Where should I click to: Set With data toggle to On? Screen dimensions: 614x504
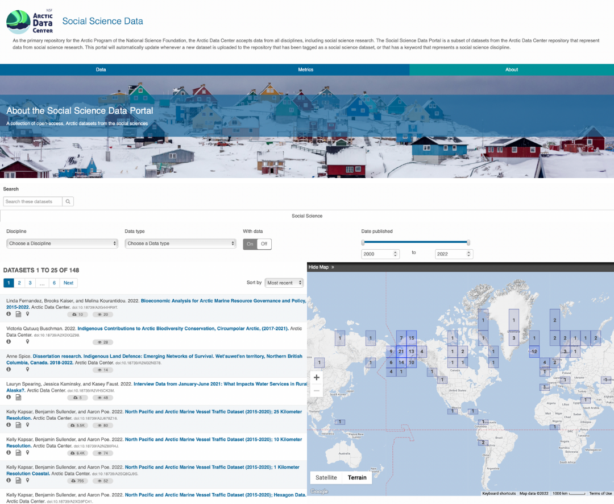click(250, 244)
